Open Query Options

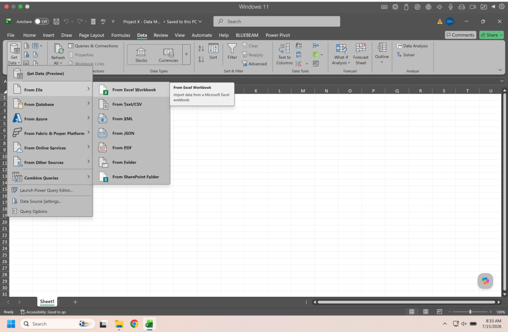tap(50, 211)
